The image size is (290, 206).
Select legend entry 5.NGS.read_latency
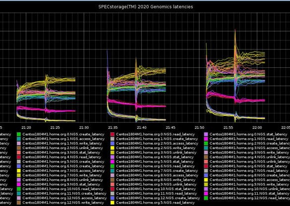[155, 203]
